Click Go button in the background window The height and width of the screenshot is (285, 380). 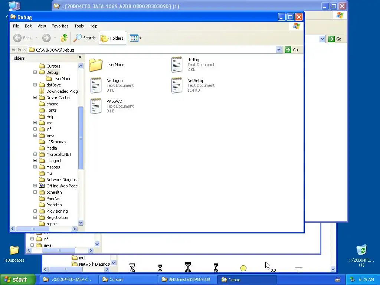335,39
